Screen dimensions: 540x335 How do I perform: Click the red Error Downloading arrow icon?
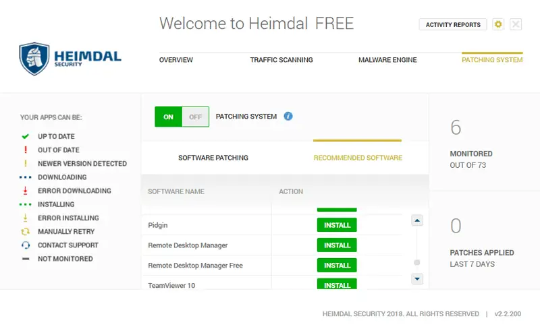[x=25, y=191]
